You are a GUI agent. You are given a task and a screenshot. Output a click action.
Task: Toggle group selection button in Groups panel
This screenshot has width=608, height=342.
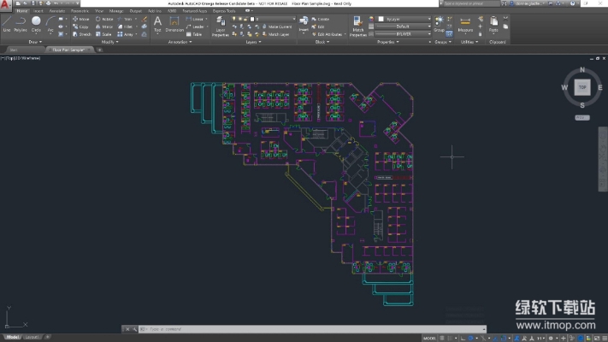[449, 34]
